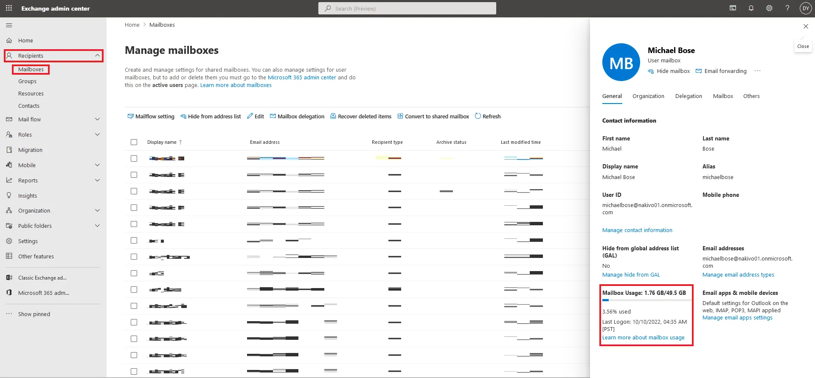Screen dimensions: 815x378
Task: Expand the Roles navigation section
Action: (x=97, y=134)
